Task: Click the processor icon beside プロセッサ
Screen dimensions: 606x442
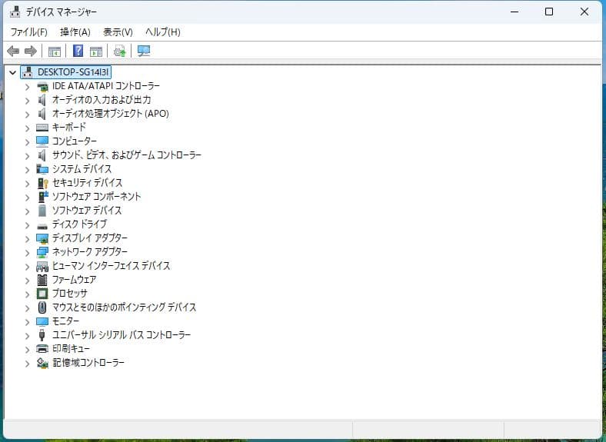Action: coord(42,294)
